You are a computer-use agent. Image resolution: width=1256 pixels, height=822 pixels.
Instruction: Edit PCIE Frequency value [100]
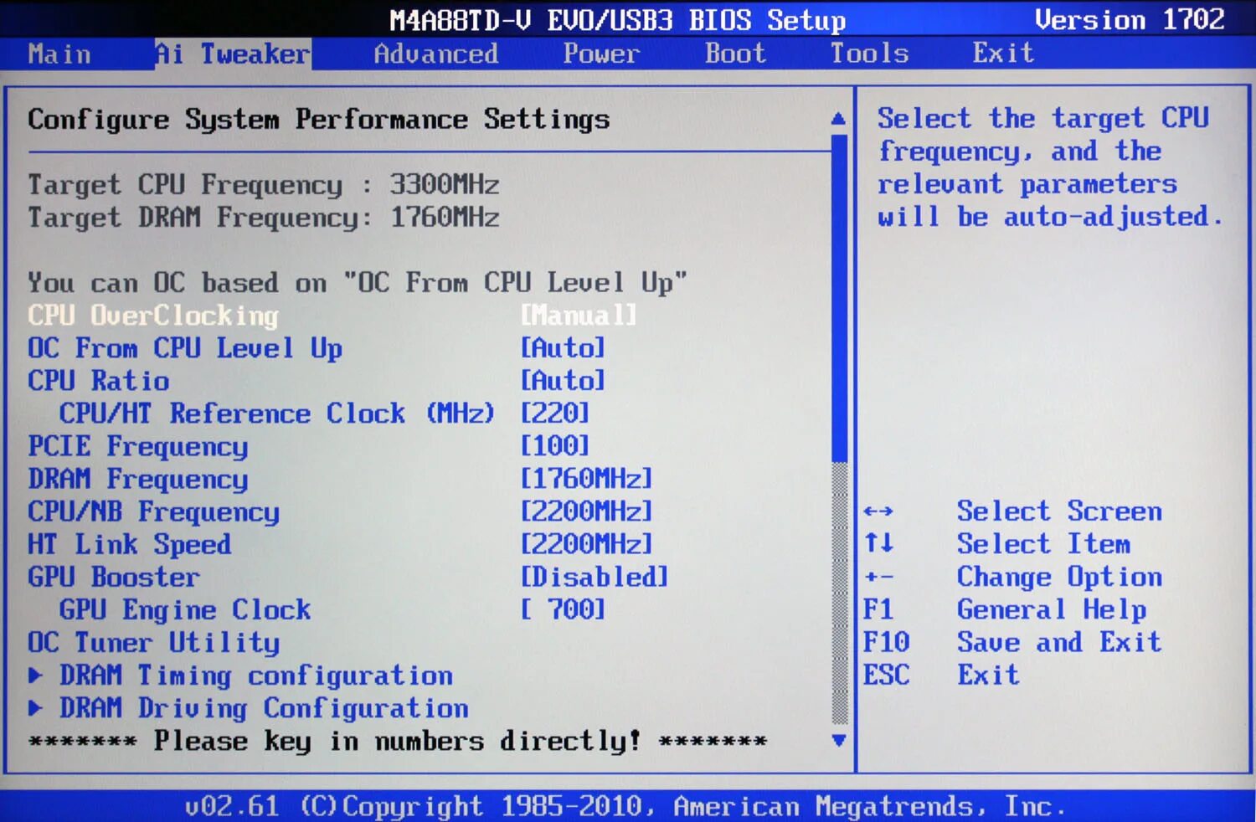coord(554,446)
